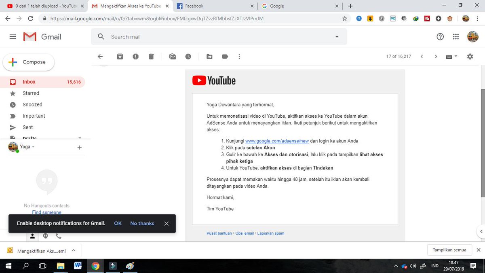The image size is (485, 273).
Task: Open File Explorer from taskbar
Action: pyautogui.click(x=60, y=266)
